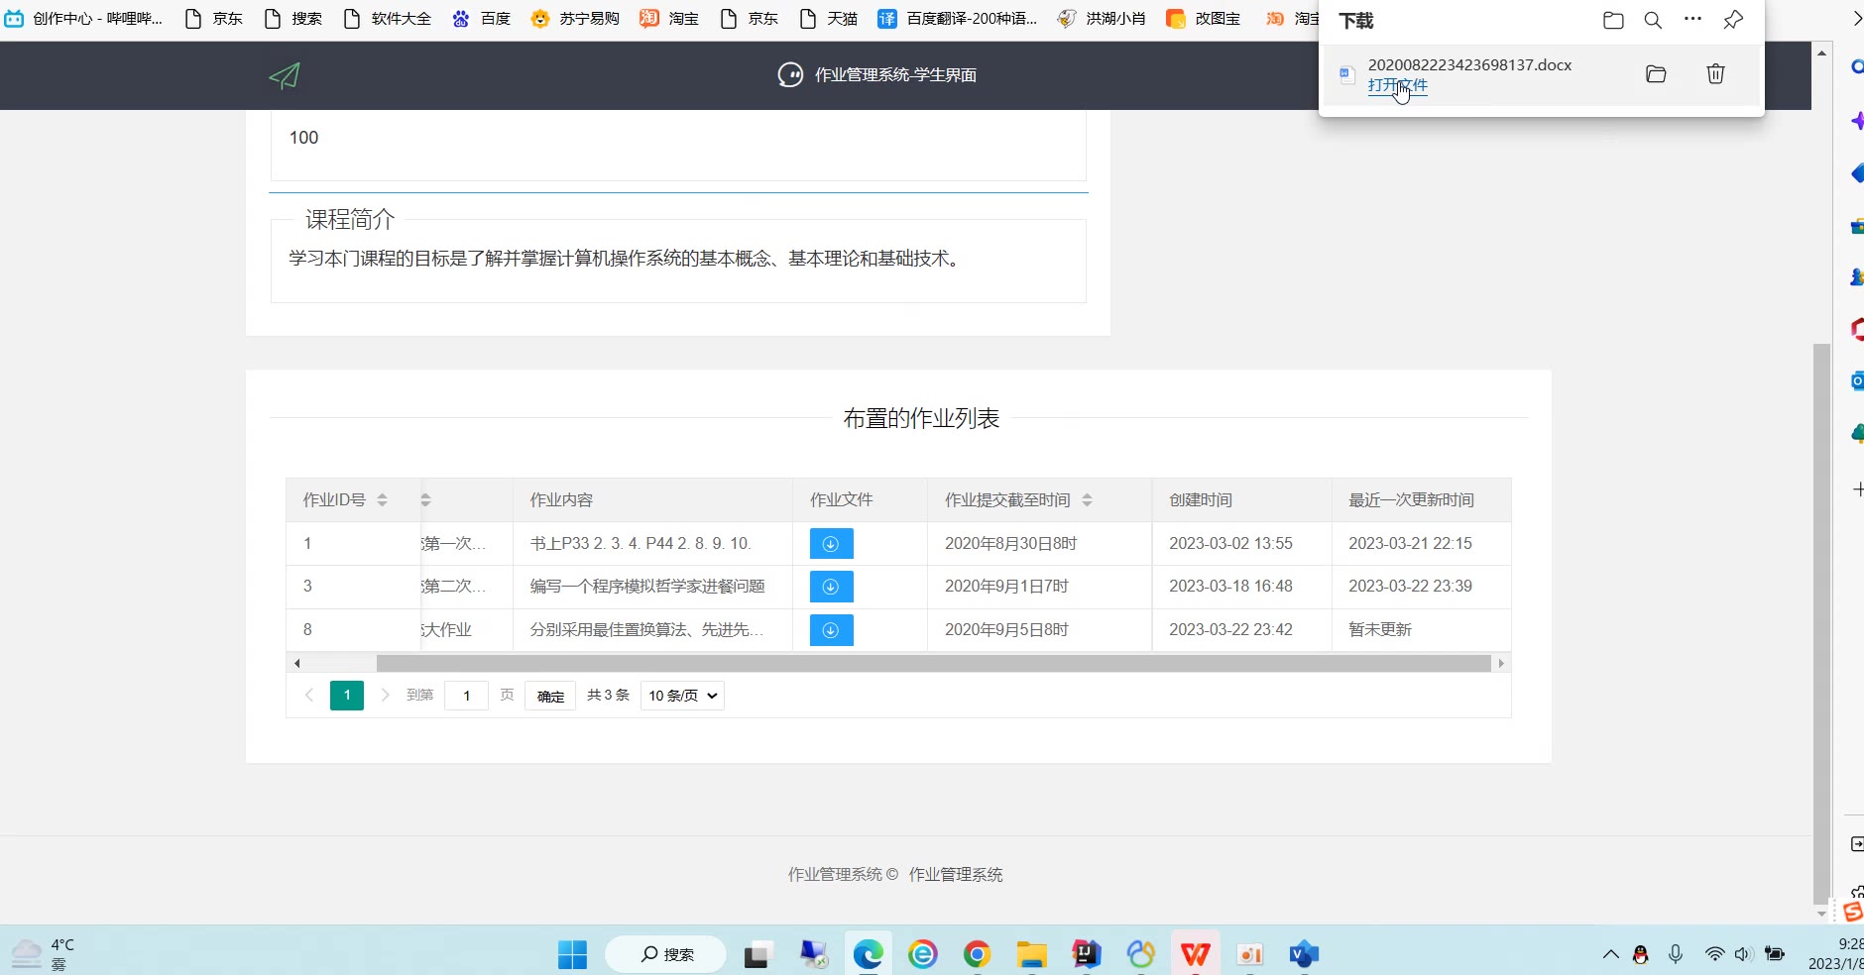
Task: Click the page number input field
Action: (466, 696)
